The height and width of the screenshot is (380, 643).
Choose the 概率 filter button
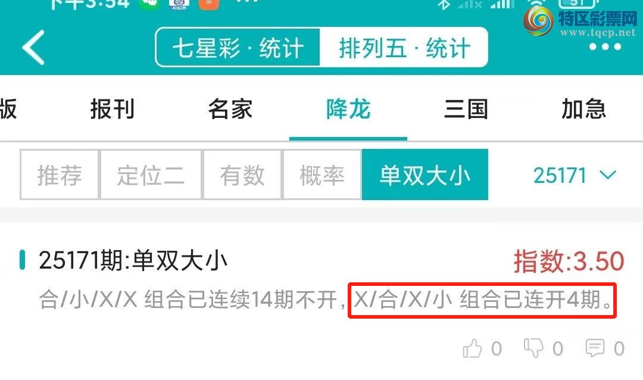[322, 175]
